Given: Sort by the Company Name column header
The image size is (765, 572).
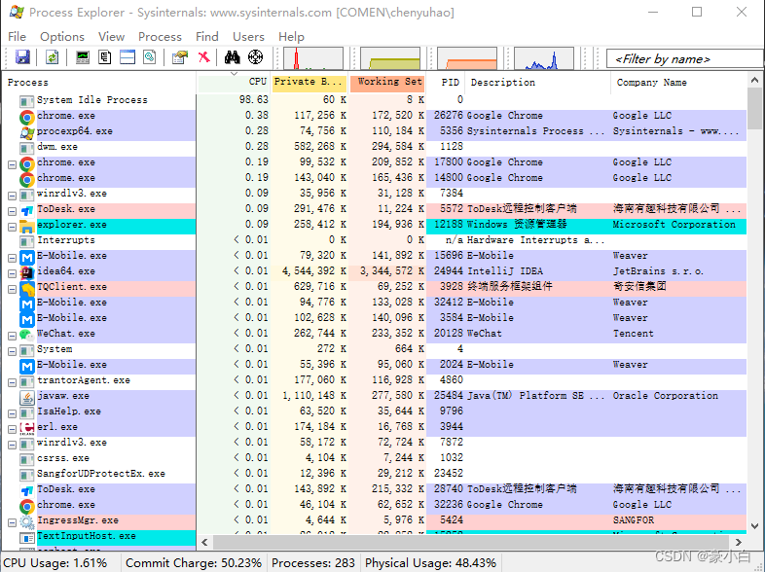Looking at the screenshot, I should pyautogui.click(x=678, y=83).
